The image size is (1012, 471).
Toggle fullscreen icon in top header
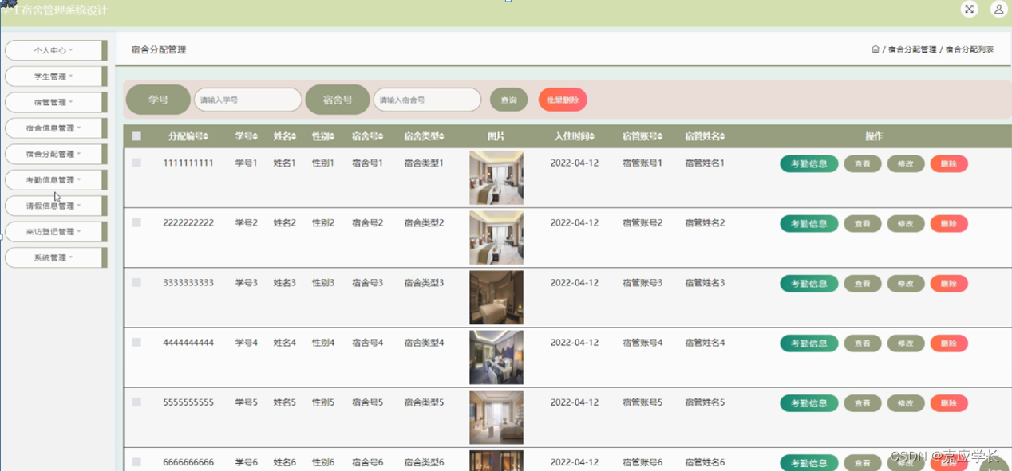pos(969,9)
